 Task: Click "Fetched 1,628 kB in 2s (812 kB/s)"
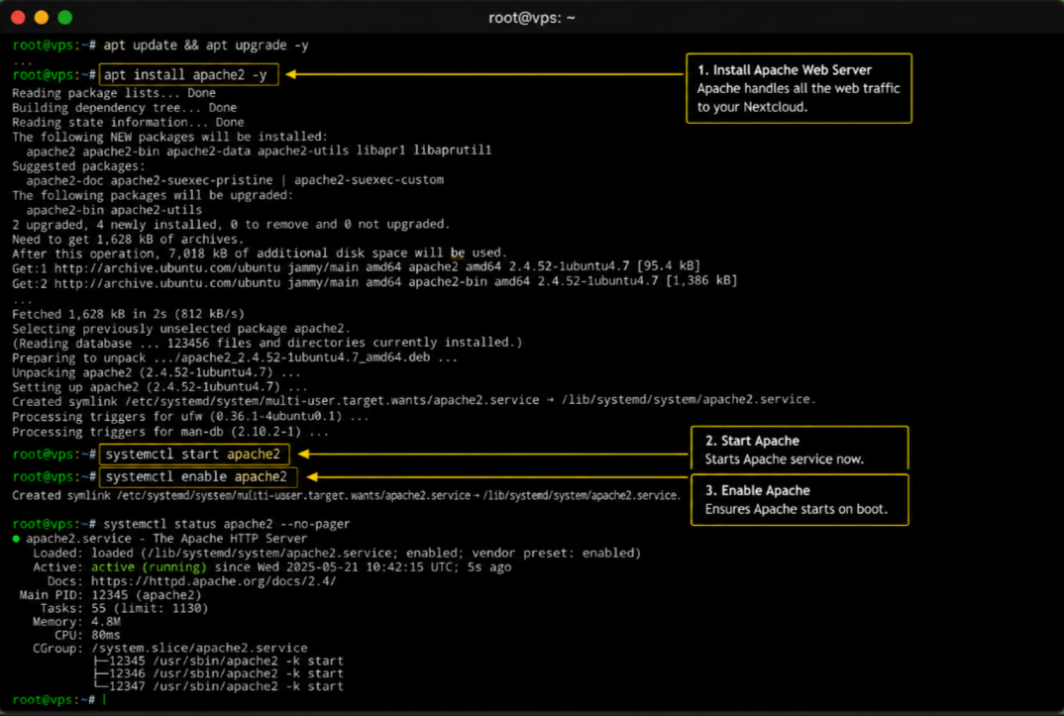(x=128, y=314)
